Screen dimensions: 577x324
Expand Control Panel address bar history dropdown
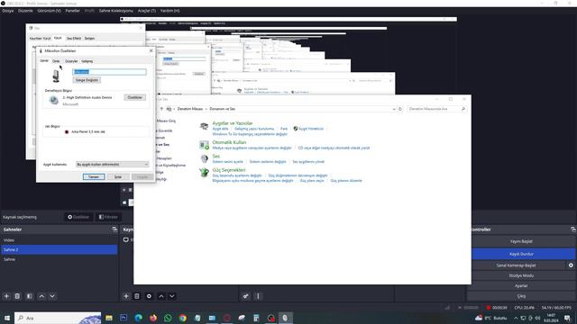(394, 109)
